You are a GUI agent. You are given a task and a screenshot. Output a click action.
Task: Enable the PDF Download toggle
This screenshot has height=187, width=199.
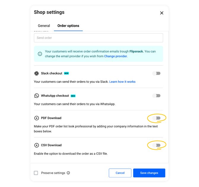coord(156,118)
